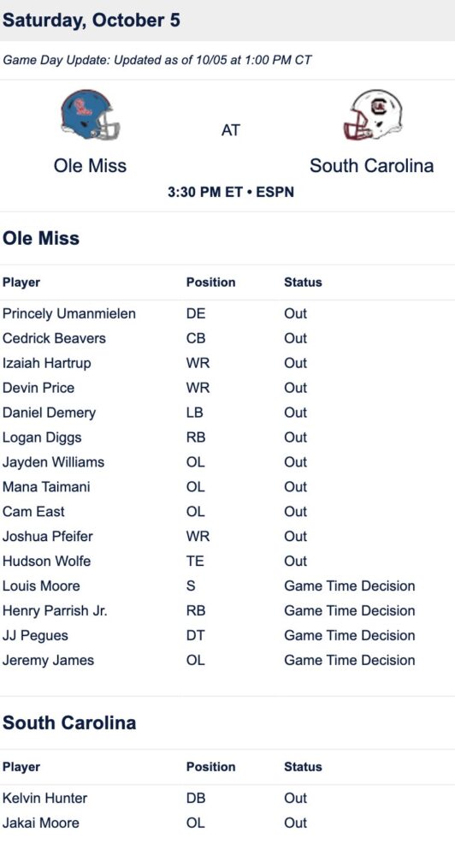Click the Position column header in Ole Miss table
Viewport: 455px width, 856px height.
[211, 282]
